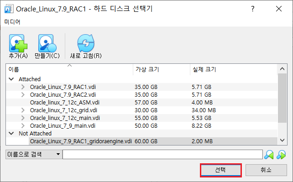Click the 4.00 MB actual size cell
This screenshot has width=293, height=182.
click(x=202, y=103)
